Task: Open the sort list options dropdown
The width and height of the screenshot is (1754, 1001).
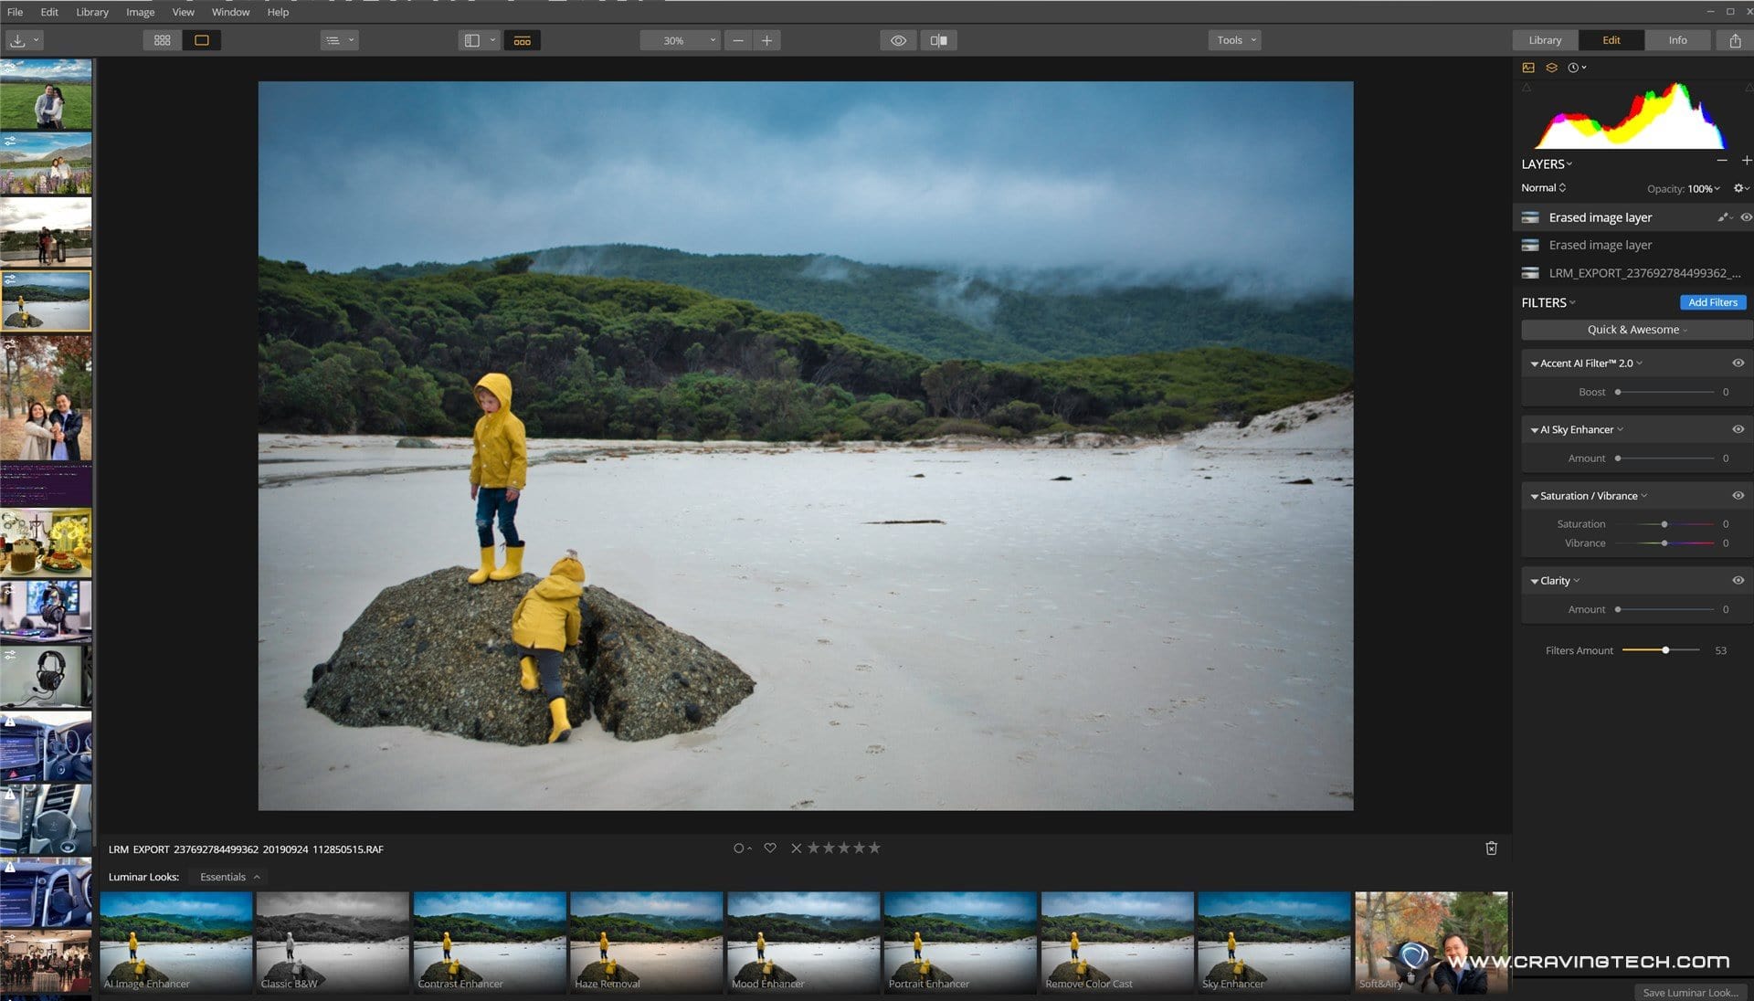Action: (x=339, y=40)
